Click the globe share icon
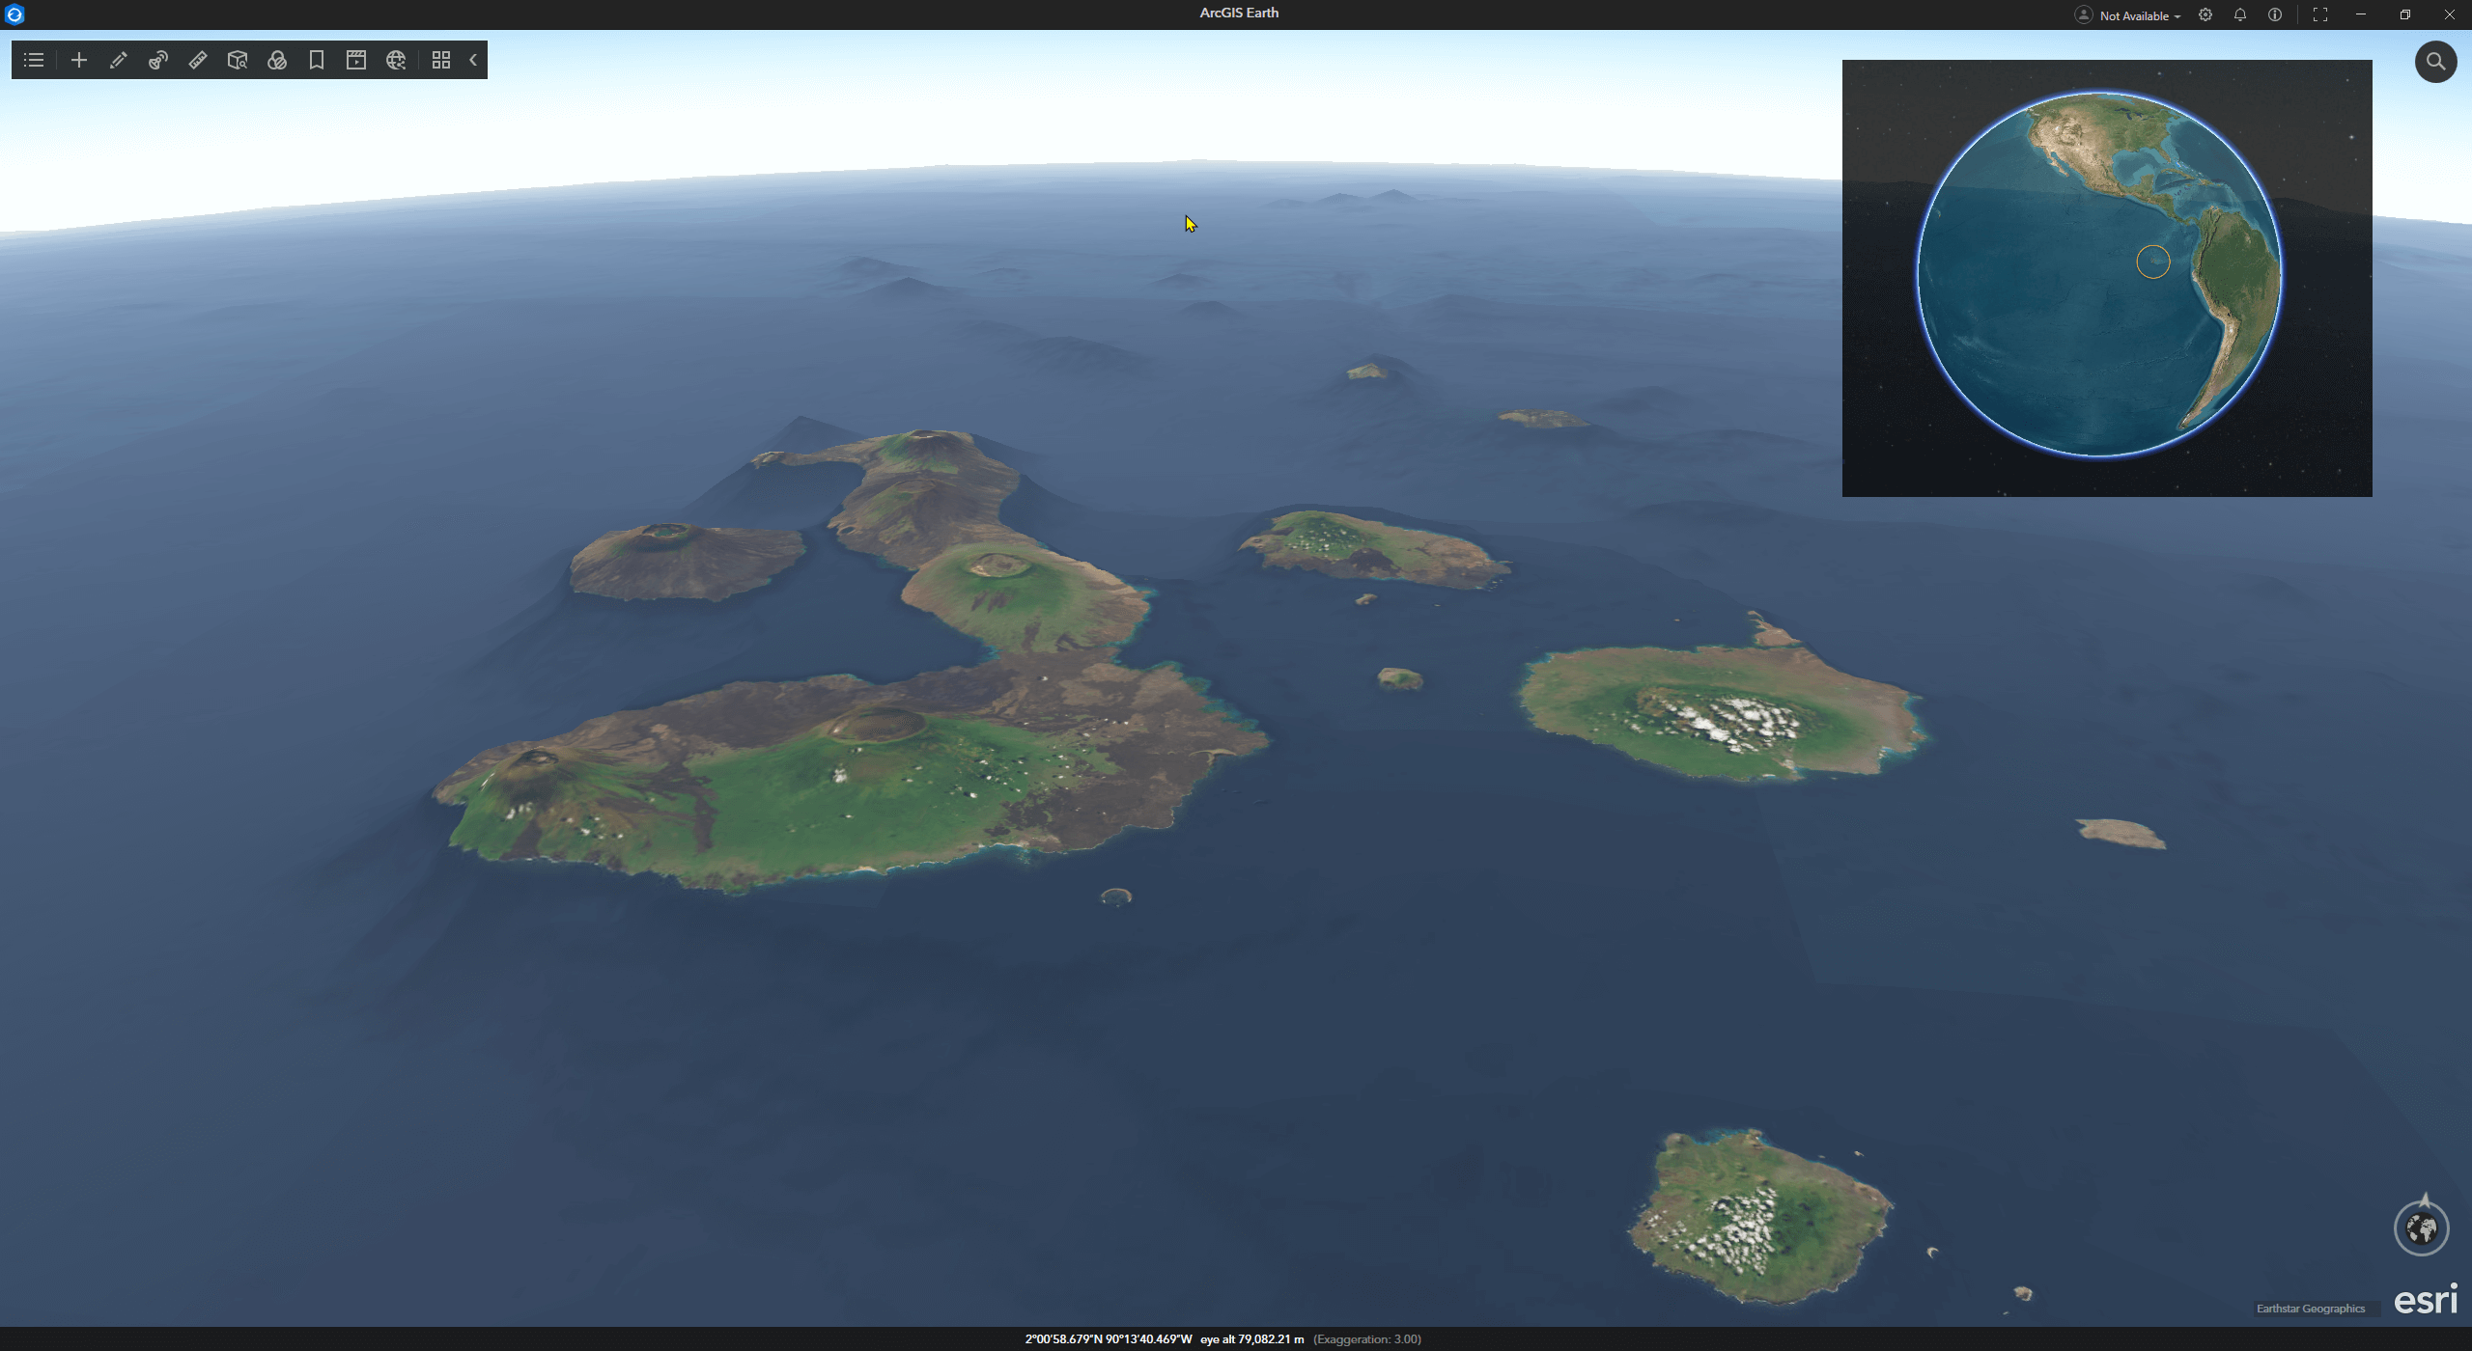Image resolution: width=2472 pixels, height=1351 pixels. point(396,60)
